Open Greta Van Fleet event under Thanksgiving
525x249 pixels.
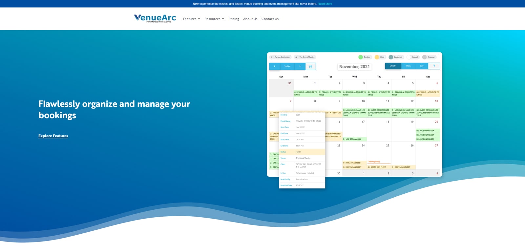tap(379, 167)
